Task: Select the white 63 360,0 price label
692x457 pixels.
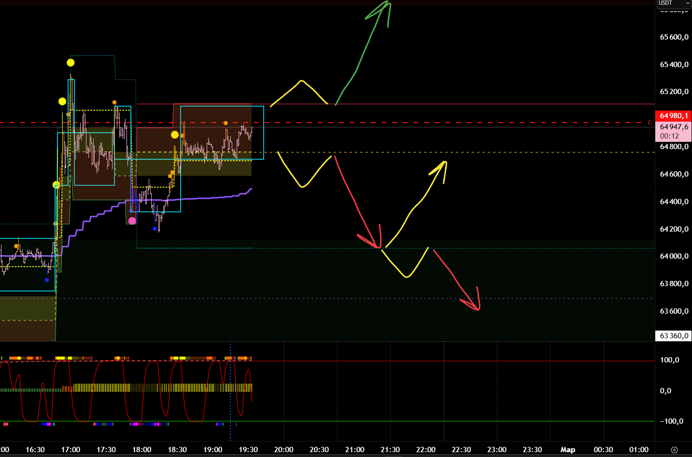Action: 673,336
